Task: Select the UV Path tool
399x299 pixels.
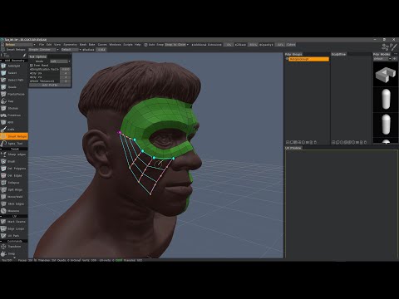Action: [x=14, y=236]
